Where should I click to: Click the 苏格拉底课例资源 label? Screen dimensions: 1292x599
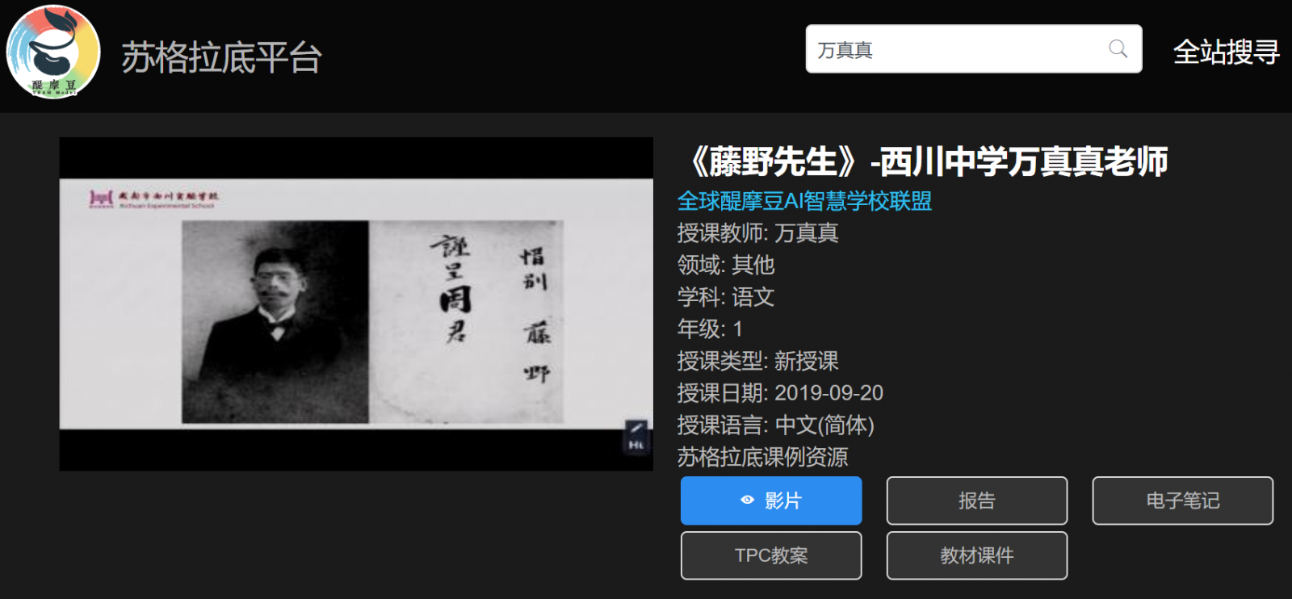tap(762, 457)
